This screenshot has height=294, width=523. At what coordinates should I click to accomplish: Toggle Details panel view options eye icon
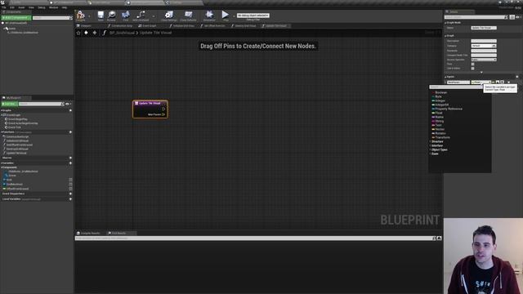[x=518, y=17]
